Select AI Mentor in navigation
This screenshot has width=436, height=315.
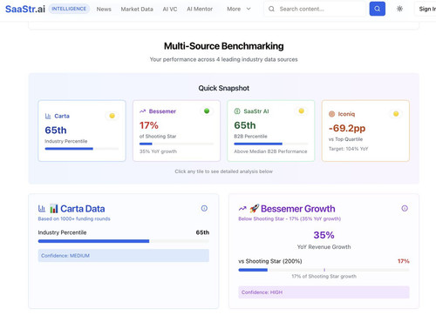[200, 9]
